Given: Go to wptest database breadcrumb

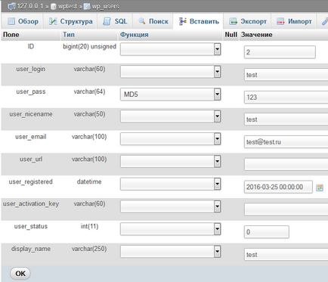Looking at the screenshot, I should click(x=67, y=6).
